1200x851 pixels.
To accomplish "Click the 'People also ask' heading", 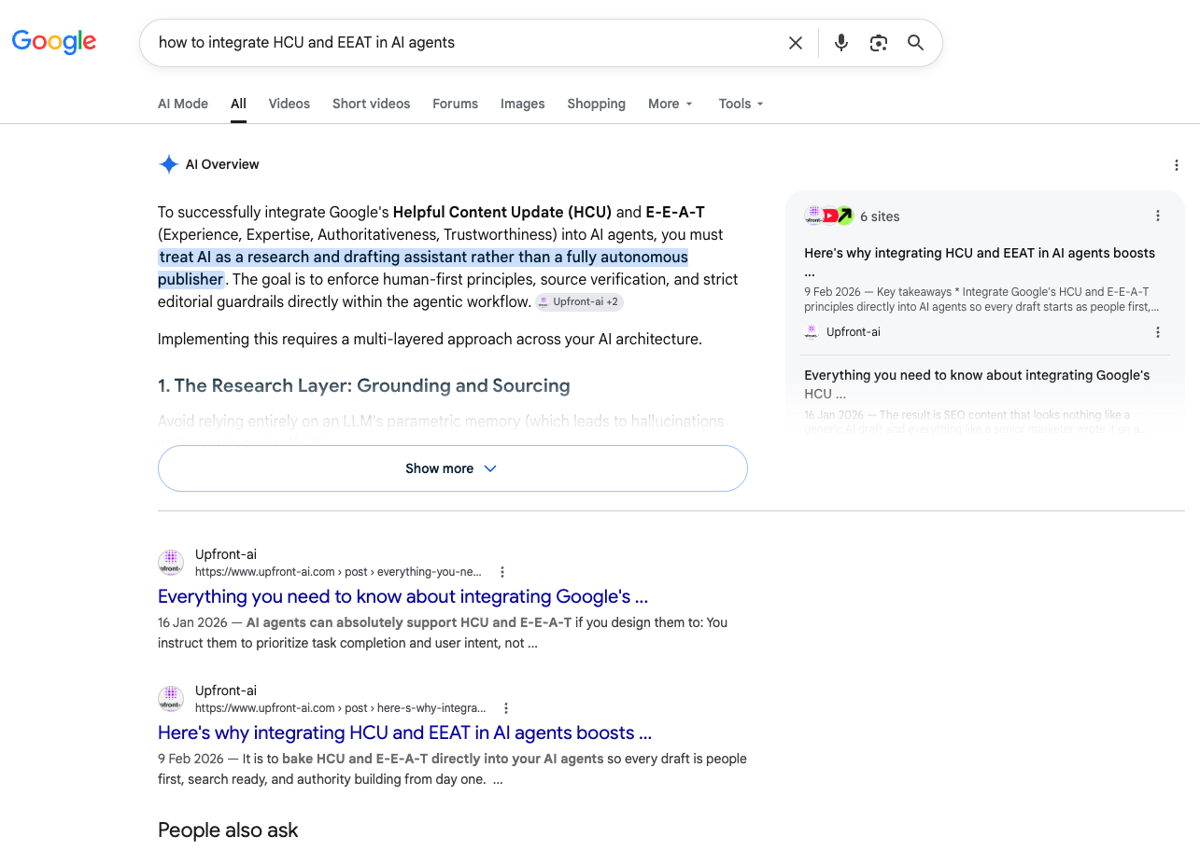I will [228, 830].
